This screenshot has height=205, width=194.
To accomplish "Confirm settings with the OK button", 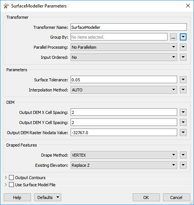I will click(146, 197).
